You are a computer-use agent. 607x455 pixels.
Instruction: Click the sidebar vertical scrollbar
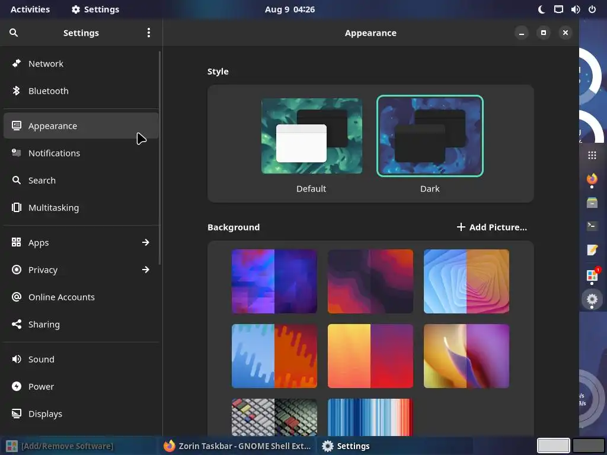tap(160, 158)
